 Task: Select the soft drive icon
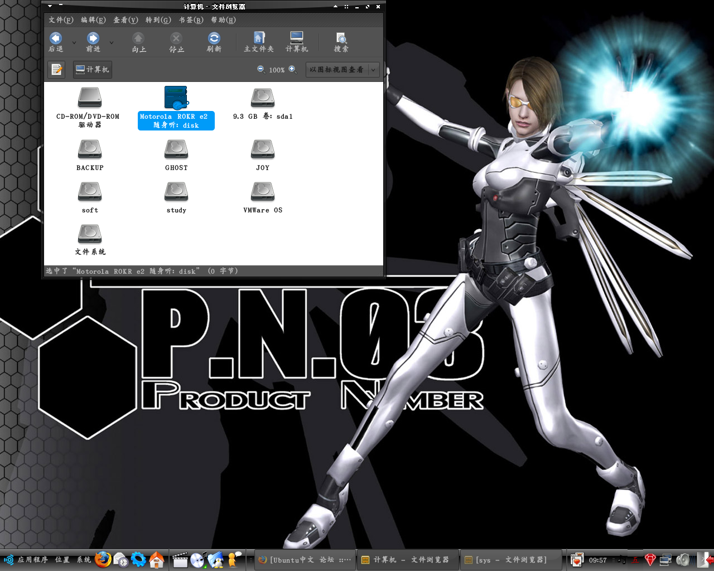click(x=90, y=192)
